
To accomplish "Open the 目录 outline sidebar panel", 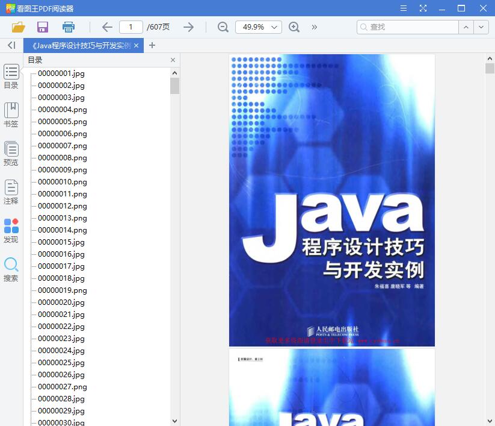I will point(11,77).
